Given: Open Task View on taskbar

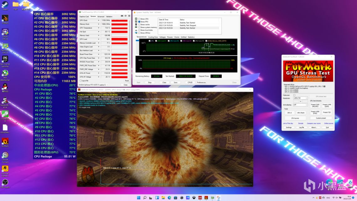Looking at the screenshot, I should click(x=151, y=198).
